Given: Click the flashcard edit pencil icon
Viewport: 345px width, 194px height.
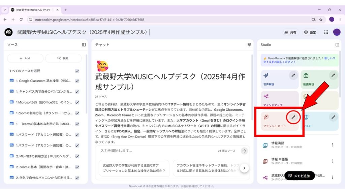Looking at the screenshot, I should 293,117.
